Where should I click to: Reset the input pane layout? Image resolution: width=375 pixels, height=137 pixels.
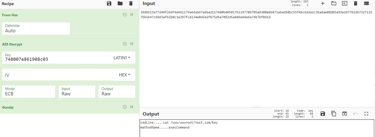(366, 4)
